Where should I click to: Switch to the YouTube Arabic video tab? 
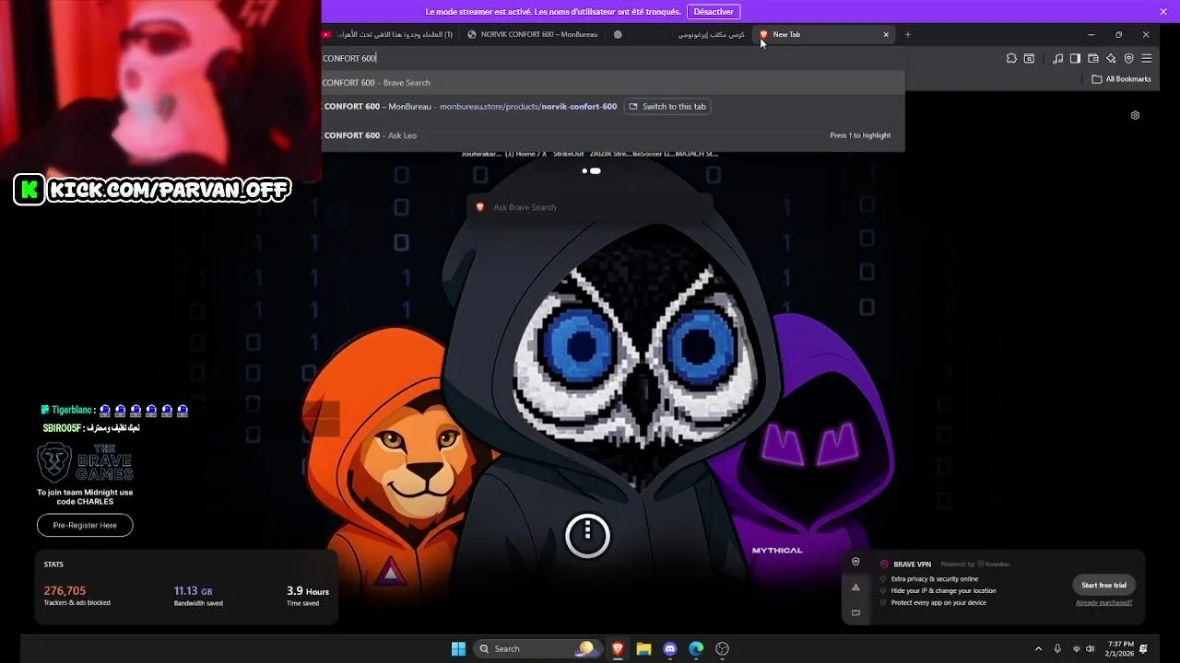pos(388,34)
